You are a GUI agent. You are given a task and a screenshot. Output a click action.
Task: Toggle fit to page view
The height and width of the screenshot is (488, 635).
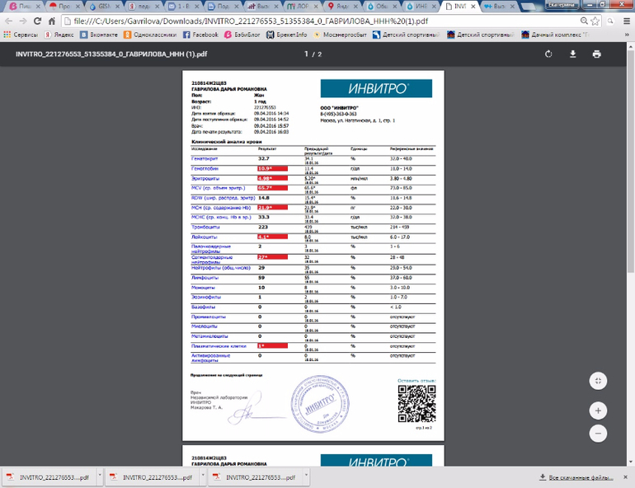click(599, 380)
